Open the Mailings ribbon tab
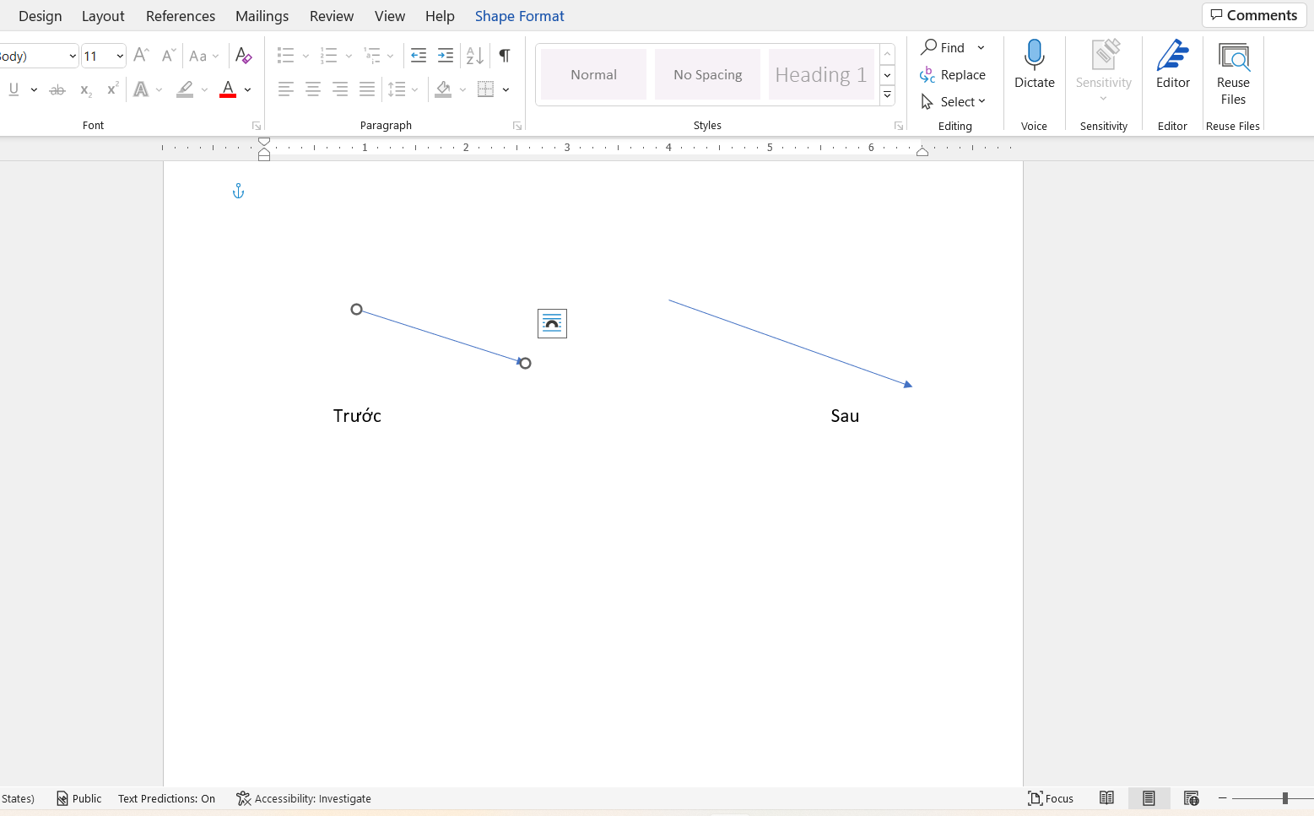 click(x=262, y=16)
